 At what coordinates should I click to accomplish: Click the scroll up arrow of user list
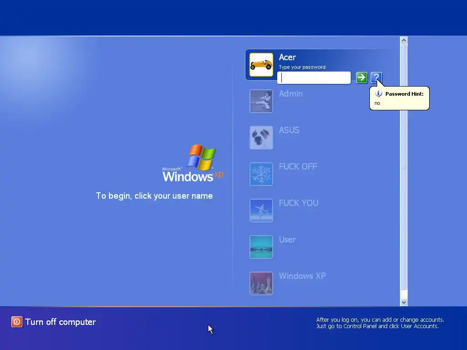pos(404,40)
